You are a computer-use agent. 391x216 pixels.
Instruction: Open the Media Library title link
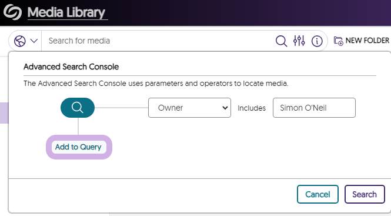click(66, 12)
